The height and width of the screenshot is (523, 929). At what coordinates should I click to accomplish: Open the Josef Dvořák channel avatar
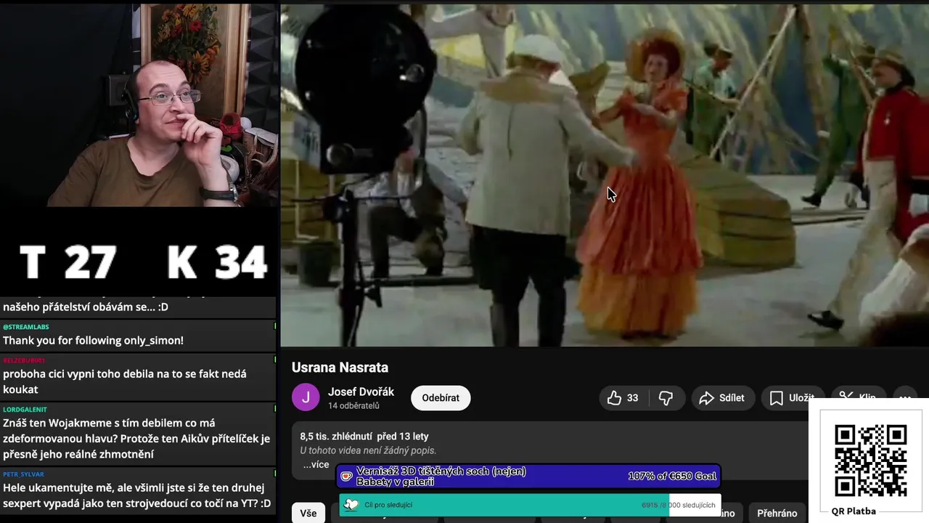point(306,397)
